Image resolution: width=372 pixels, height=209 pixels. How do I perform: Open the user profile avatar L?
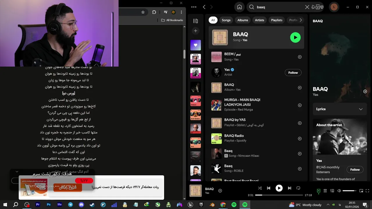click(334, 7)
